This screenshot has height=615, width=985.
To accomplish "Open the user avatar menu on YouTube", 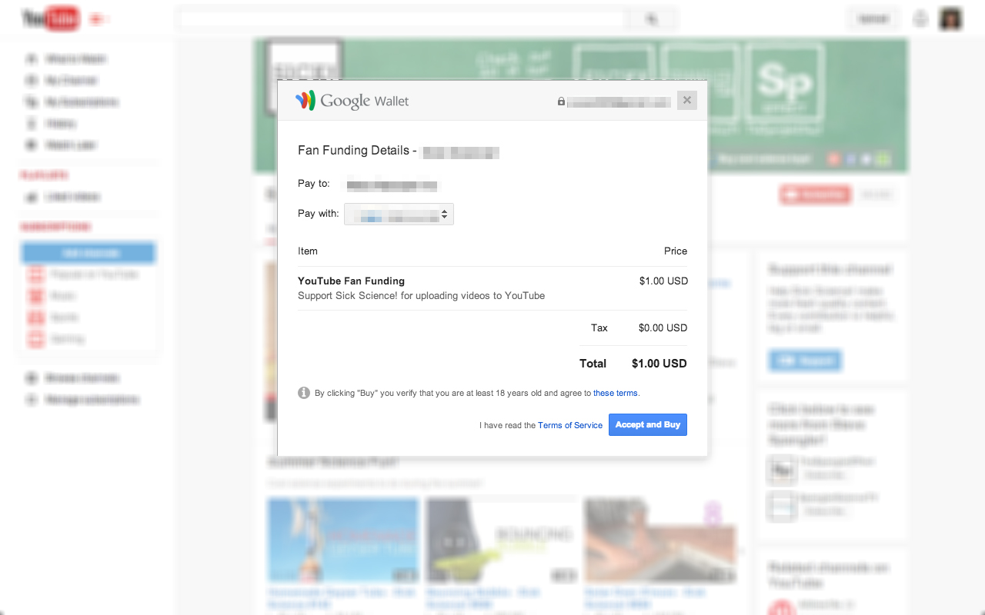I will (951, 18).
